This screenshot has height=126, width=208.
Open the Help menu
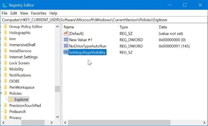click(53, 13)
